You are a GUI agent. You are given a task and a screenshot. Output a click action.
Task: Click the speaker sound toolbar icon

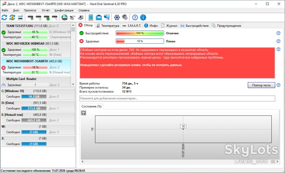(x=125, y=18)
